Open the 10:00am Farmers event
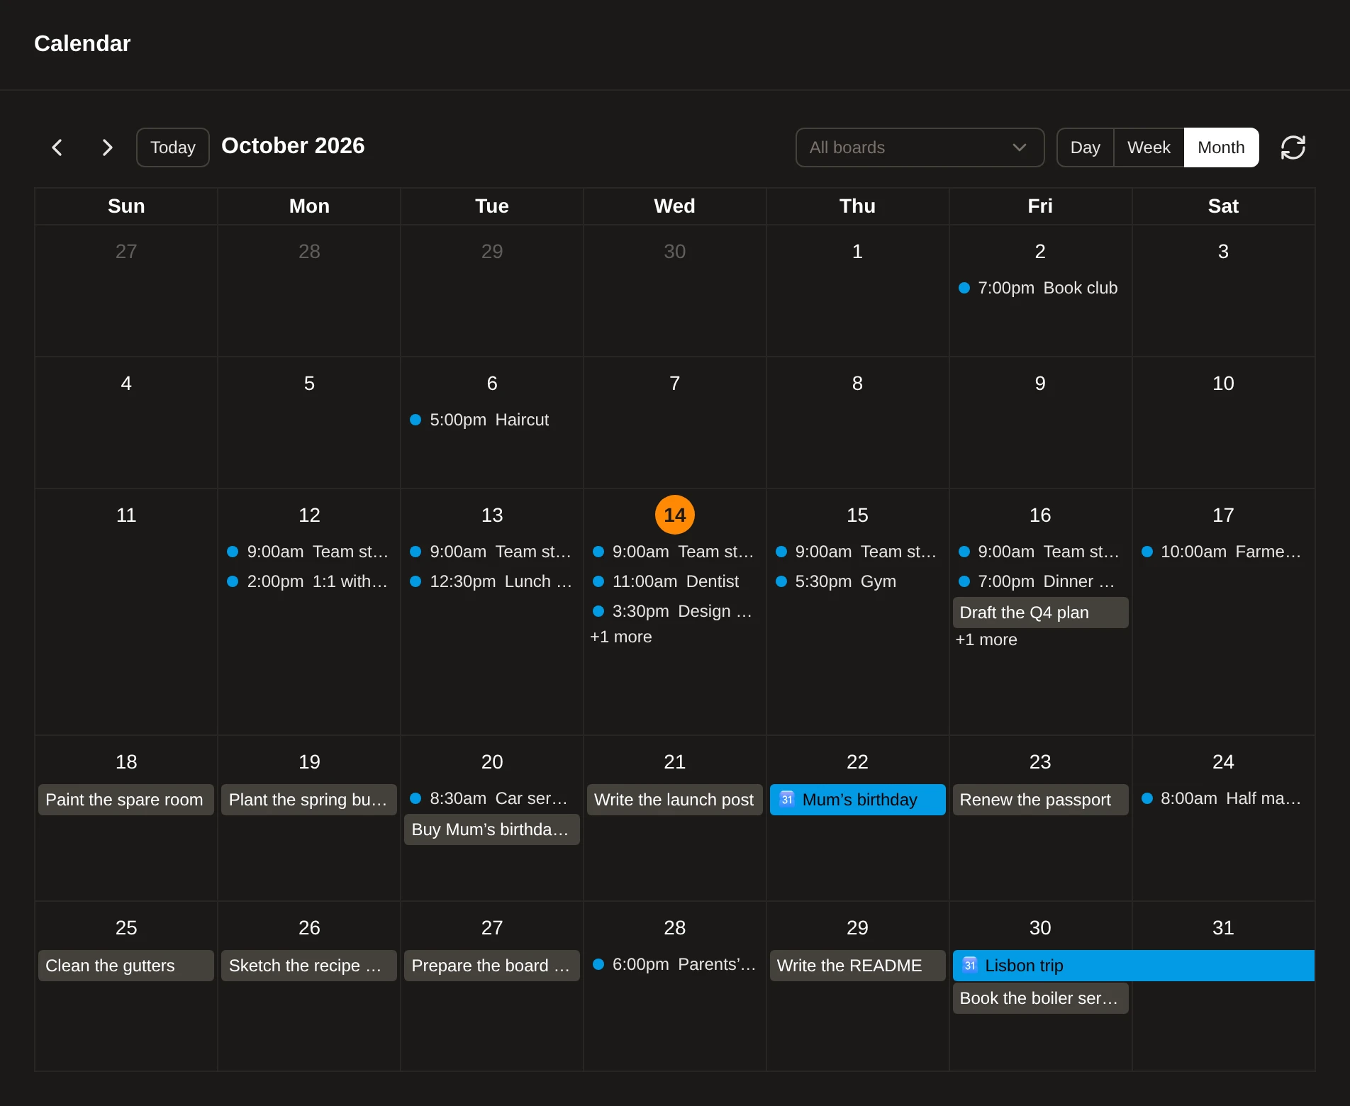 (x=1223, y=552)
